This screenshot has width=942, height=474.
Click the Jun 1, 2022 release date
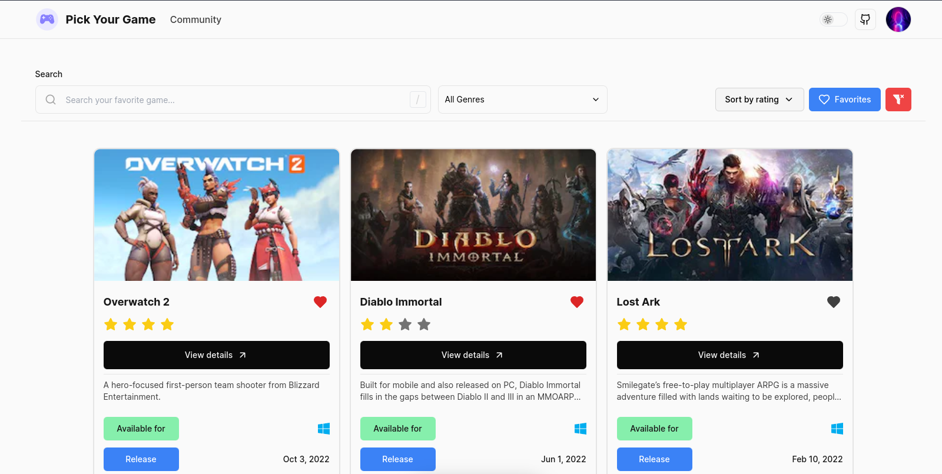(x=563, y=459)
